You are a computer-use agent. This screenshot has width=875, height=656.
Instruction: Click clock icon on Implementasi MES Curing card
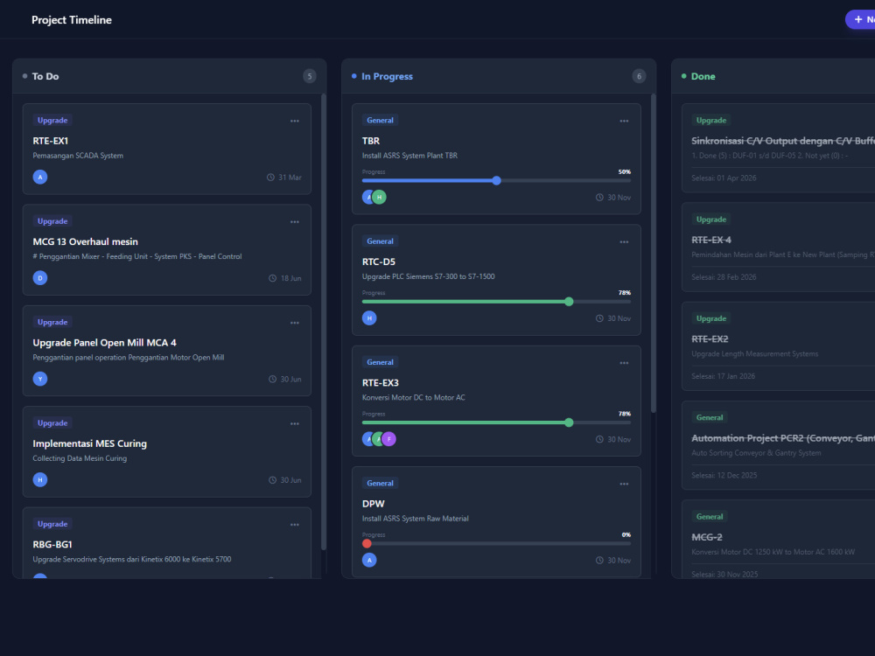(272, 480)
